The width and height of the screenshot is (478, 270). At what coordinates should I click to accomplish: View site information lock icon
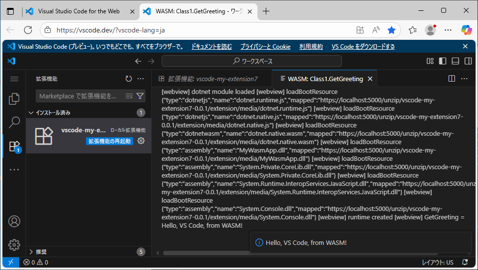coord(48,30)
